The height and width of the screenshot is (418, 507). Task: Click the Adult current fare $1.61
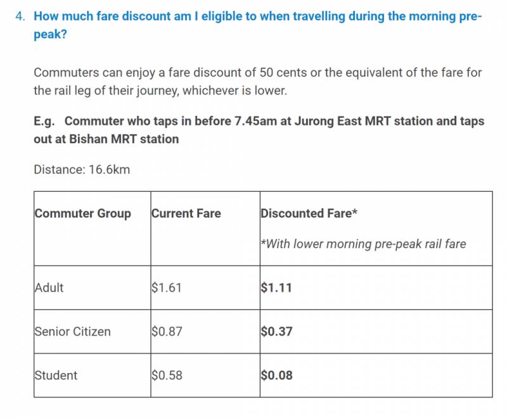coord(167,288)
